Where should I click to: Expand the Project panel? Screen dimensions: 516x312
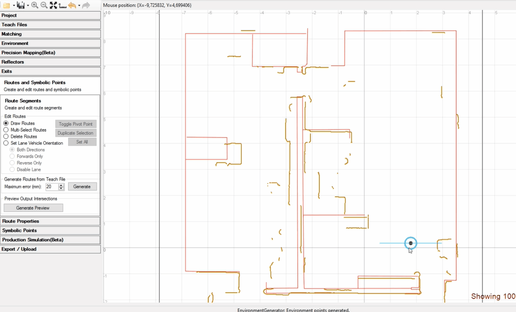click(x=50, y=16)
